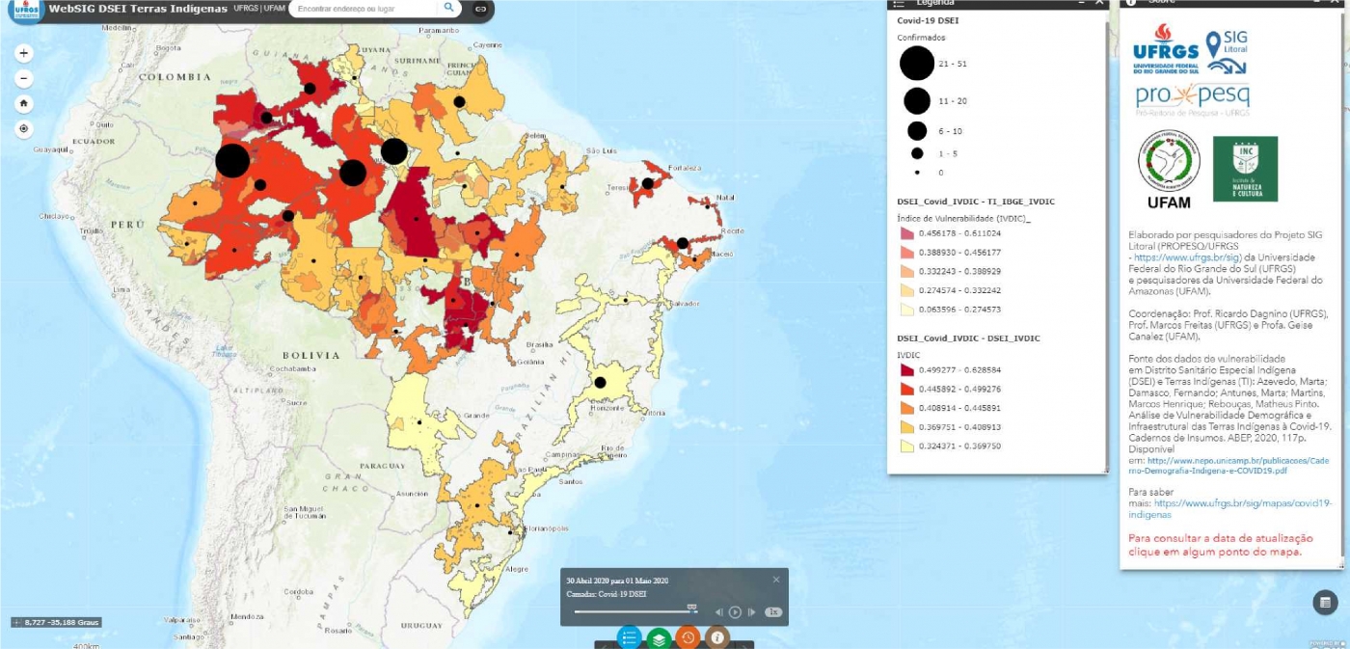Open the green Layer list widget

click(x=659, y=637)
